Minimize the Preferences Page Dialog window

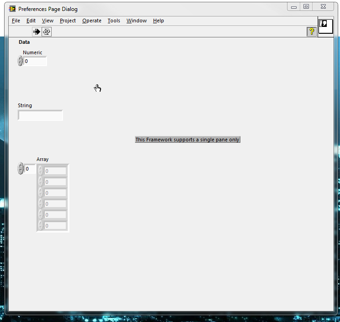(294, 7)
